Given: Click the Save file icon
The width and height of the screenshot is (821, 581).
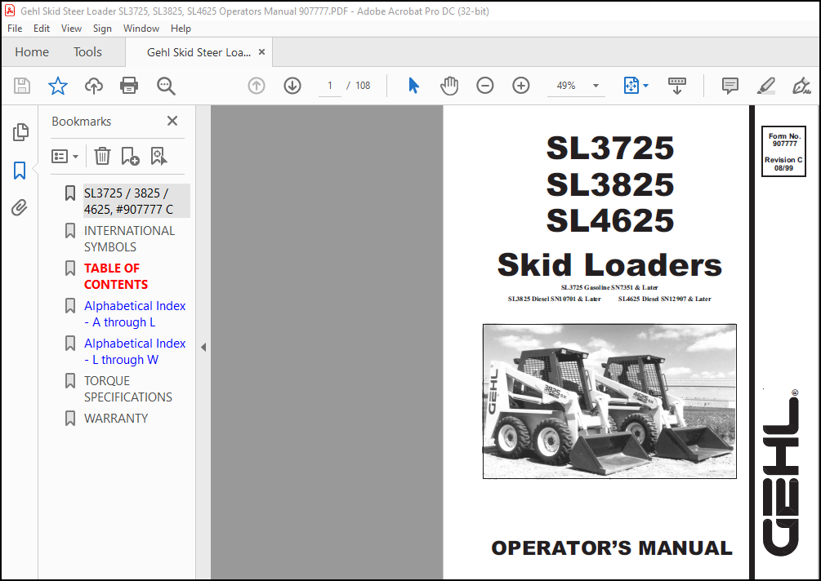Looking at the screenshot, I should coord(22,85).
